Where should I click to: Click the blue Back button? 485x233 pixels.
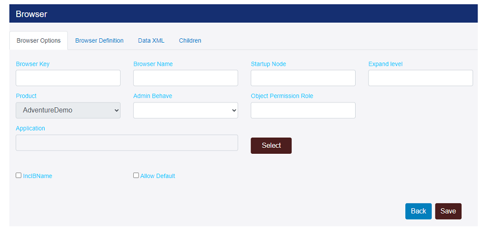click(418, 211)
